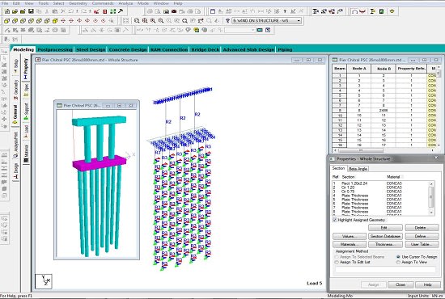Screen dimensions: 445x299
Task: Open the Beta Angle tab in Properties
Action: (358, 169)
